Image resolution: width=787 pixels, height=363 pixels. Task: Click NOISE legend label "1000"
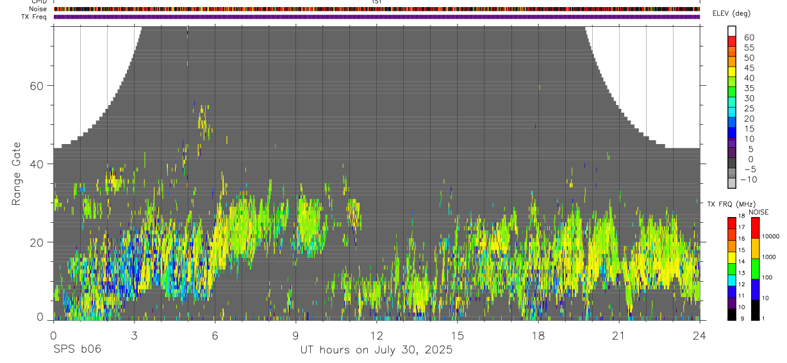click(x=769, y=257)
